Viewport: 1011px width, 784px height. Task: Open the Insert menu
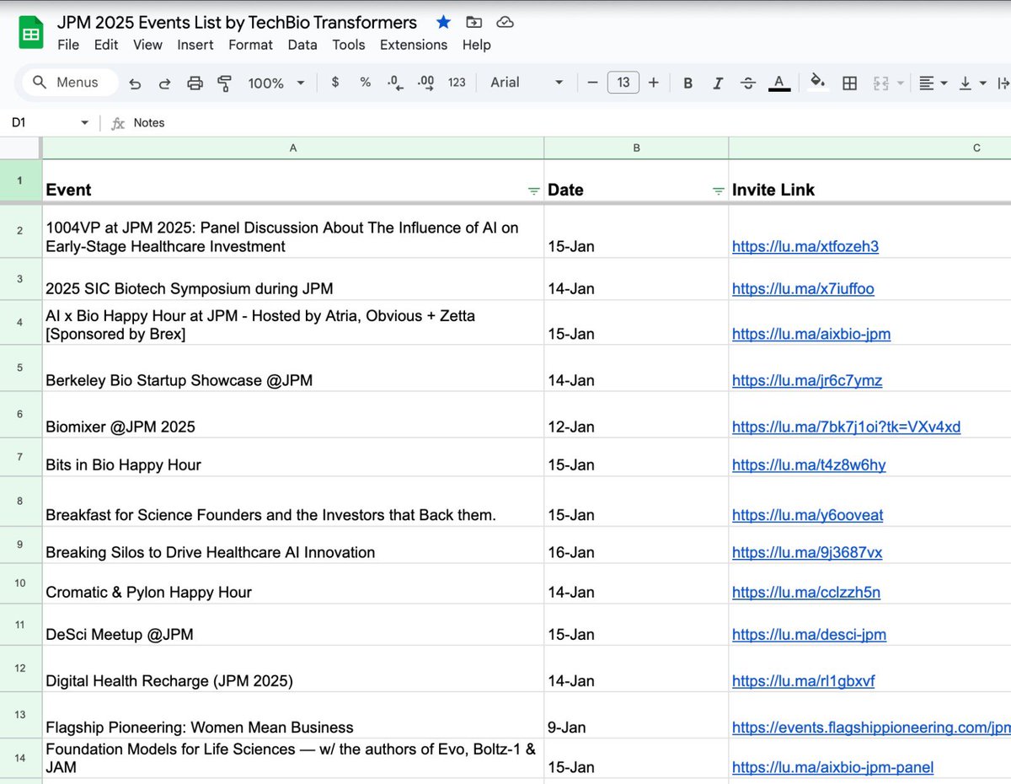click(x=195, y=45)
